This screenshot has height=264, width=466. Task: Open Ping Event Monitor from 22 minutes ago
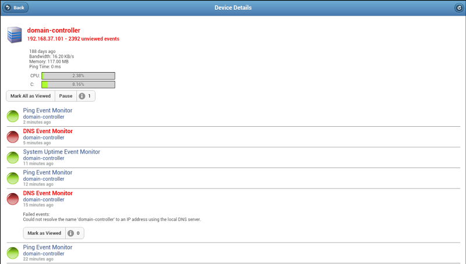click(x=48, y=247)
